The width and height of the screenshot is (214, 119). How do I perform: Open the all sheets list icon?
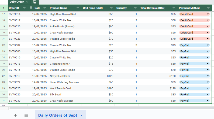click(x=26, y=115)
